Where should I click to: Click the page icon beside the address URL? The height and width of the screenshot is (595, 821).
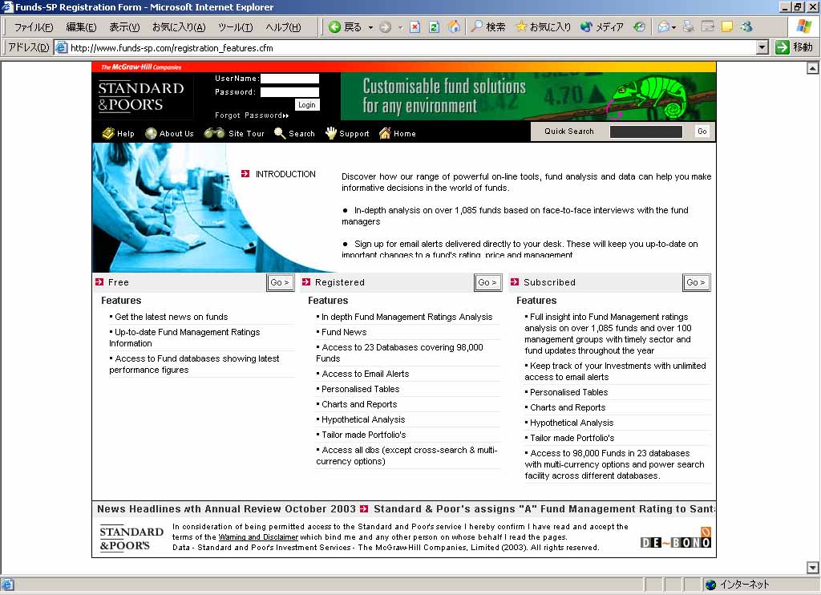pyautogui.click(x=61, y=47)
